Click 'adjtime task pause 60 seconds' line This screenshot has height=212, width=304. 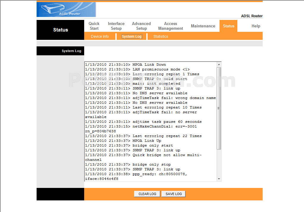coord(143,122)
